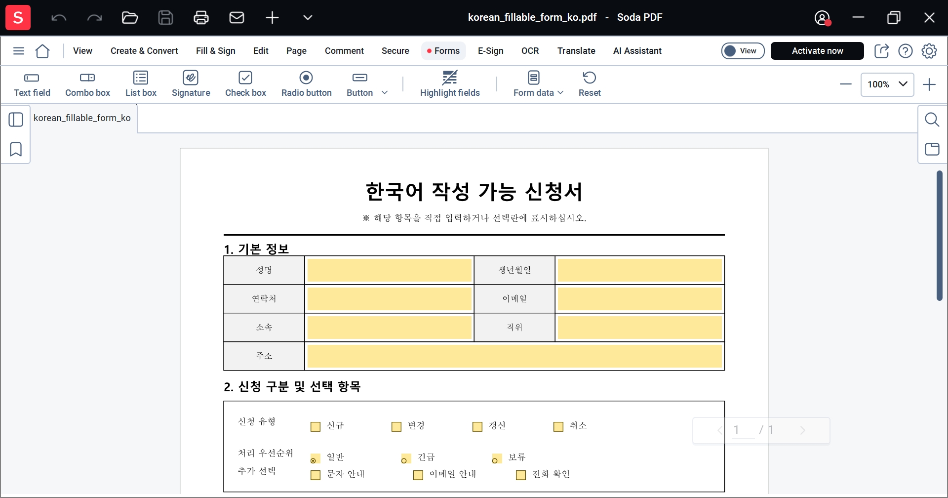Open the Comment tab
This screenshot has width=948, height=498.
coord(344,51)
